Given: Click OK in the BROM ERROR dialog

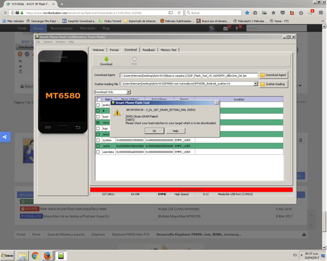Looking at the screenshot, I should pyautogui.click(x=154, y=131).
